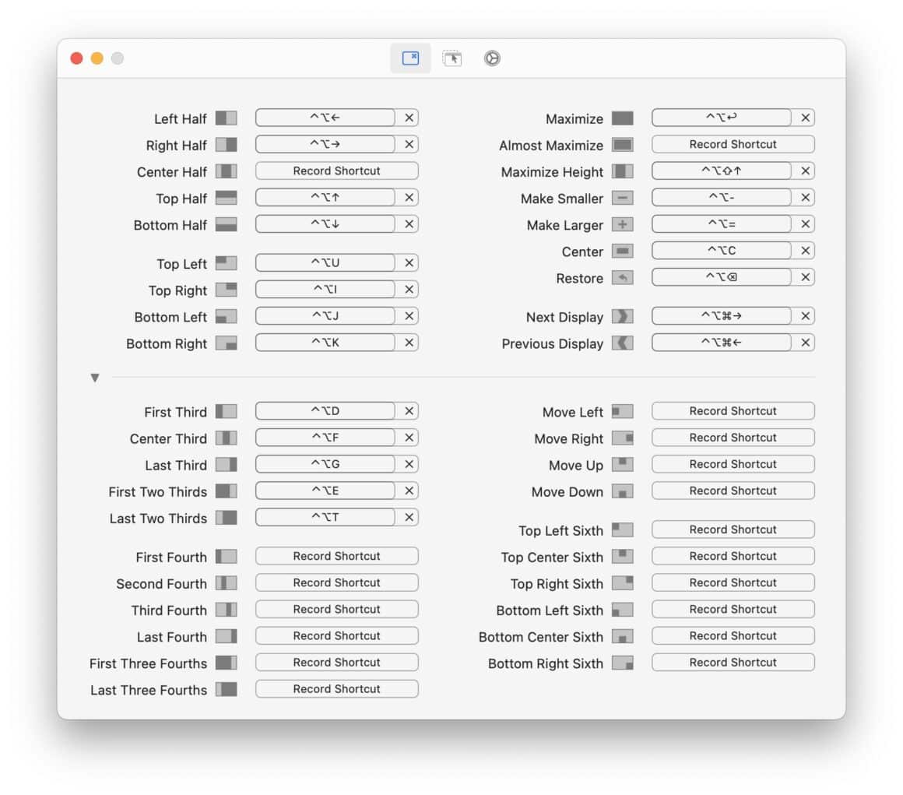Viewport: 903px width, 795px height.
Task: Click the First Third position icon
Action: tap(227, 411)
